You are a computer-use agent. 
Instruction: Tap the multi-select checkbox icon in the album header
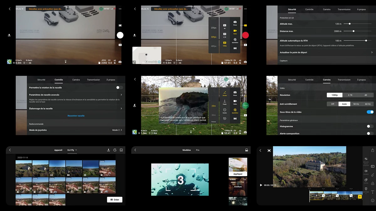point(121,150)
